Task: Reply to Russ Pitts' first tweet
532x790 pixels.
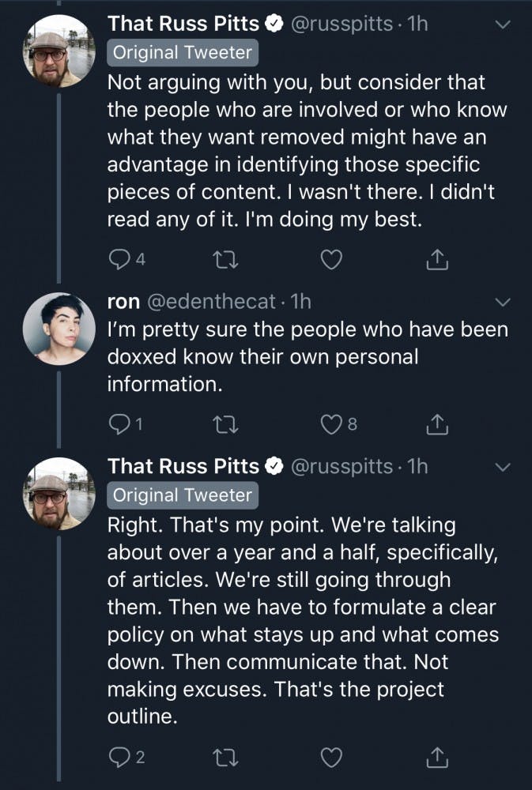Action: pos(118,258)
